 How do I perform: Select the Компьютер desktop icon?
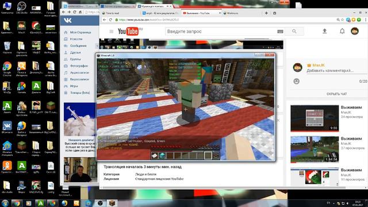tap(7, 7)
